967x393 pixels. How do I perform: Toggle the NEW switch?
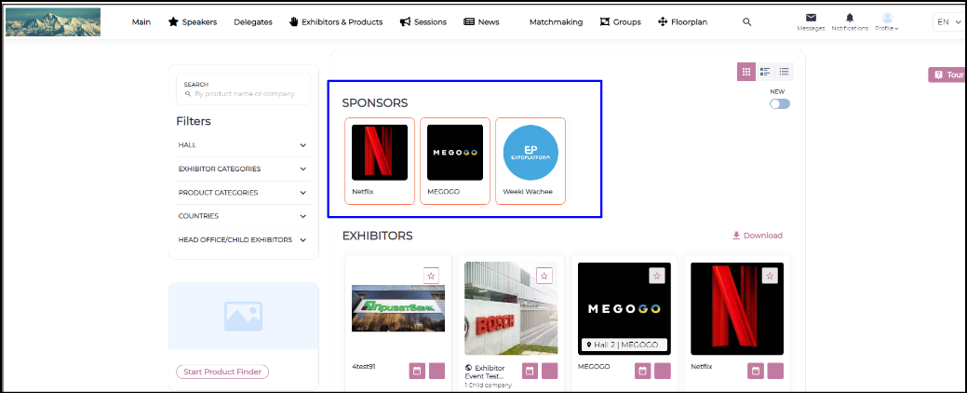pos(780,103)
